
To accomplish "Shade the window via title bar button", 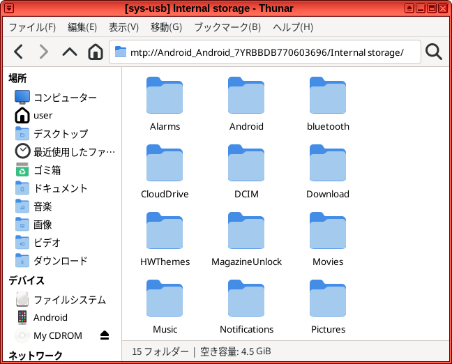I will click(x=409, y=8).
